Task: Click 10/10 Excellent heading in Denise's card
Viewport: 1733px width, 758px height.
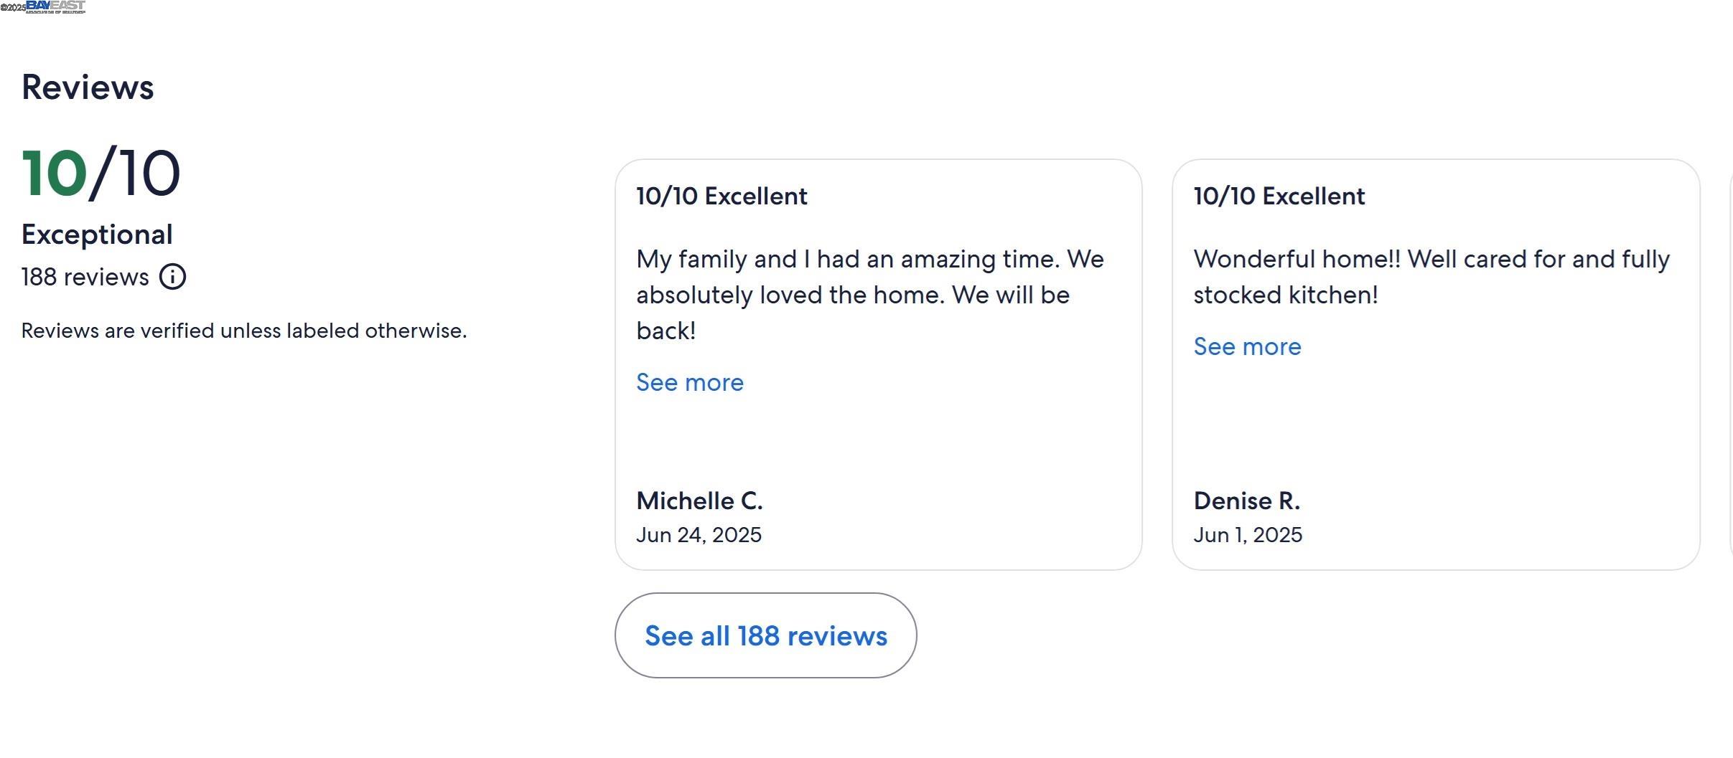Action: (x=1279, y=196)
